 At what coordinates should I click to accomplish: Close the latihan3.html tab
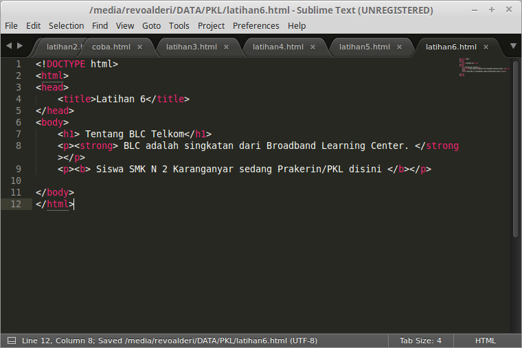click(x=227, y=47)
